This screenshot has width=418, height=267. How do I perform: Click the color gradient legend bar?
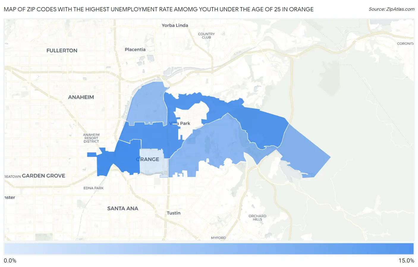tap(209, 249)
